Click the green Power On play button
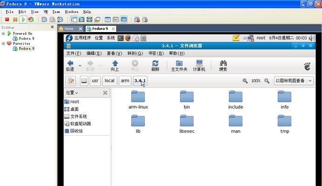The image size is (322, 186). [23, 20]
